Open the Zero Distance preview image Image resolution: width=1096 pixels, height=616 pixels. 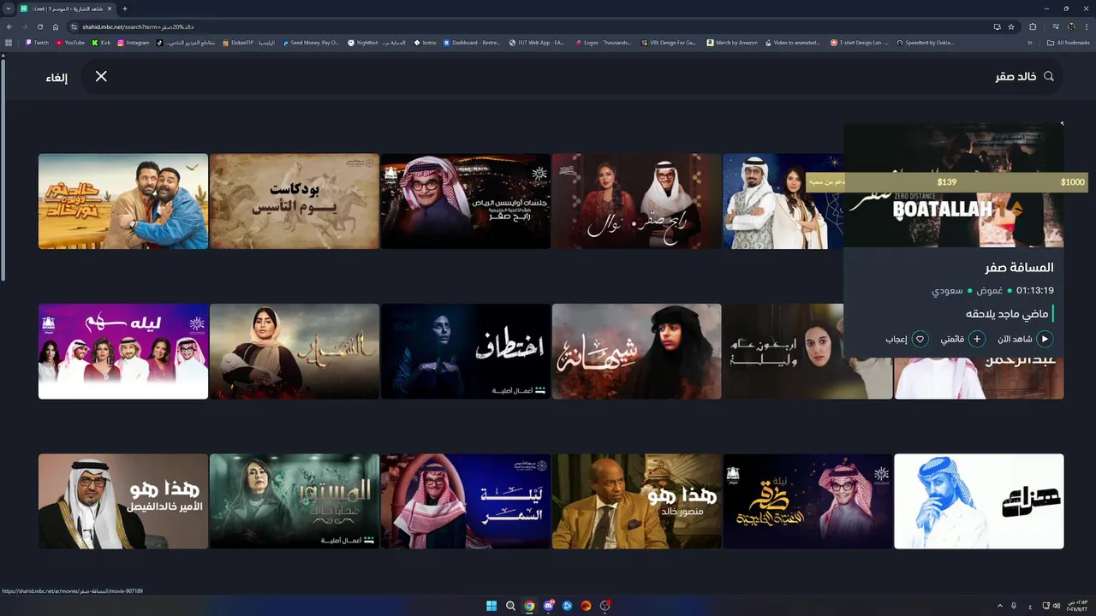click(954, 186)
